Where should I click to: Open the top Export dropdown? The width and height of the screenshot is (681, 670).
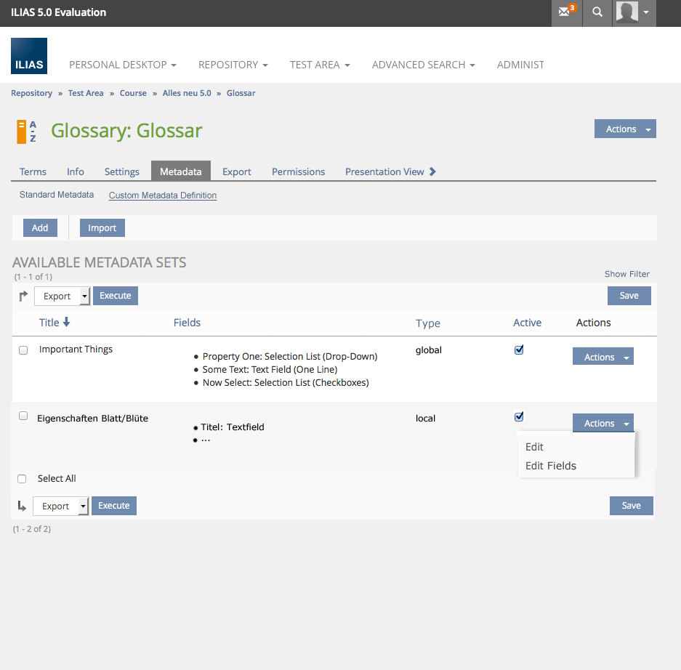(x=62, y=296)
